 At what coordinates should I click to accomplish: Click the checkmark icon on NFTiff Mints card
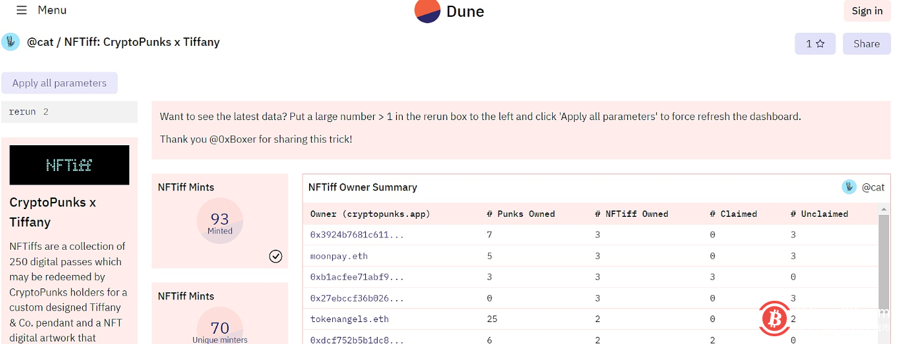[x=275, y=256]
